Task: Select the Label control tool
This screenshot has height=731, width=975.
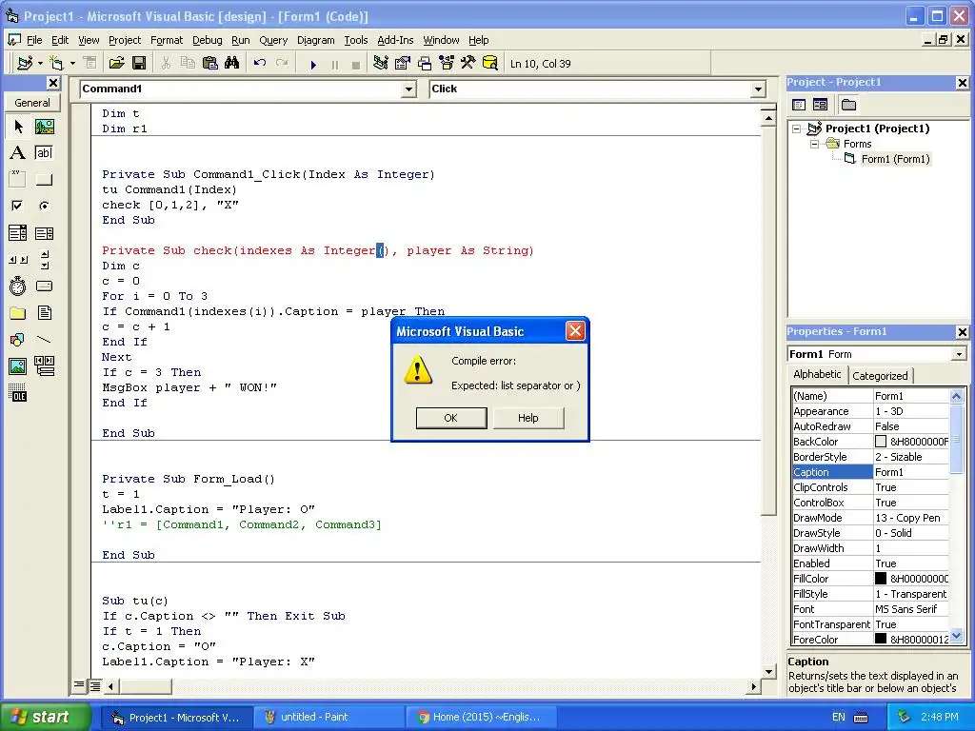Action: point(18,153)
